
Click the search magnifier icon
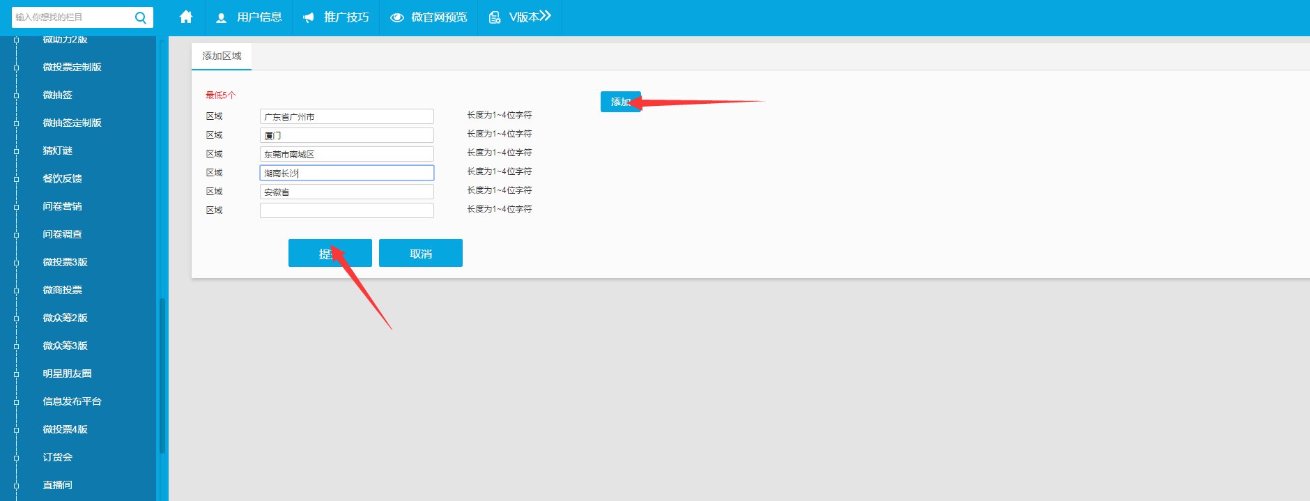141,17
